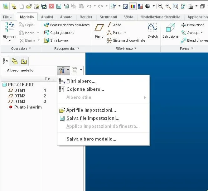Choose Salva albero modello... menu entry
208x191 pixels.
(x=104, y=139)
